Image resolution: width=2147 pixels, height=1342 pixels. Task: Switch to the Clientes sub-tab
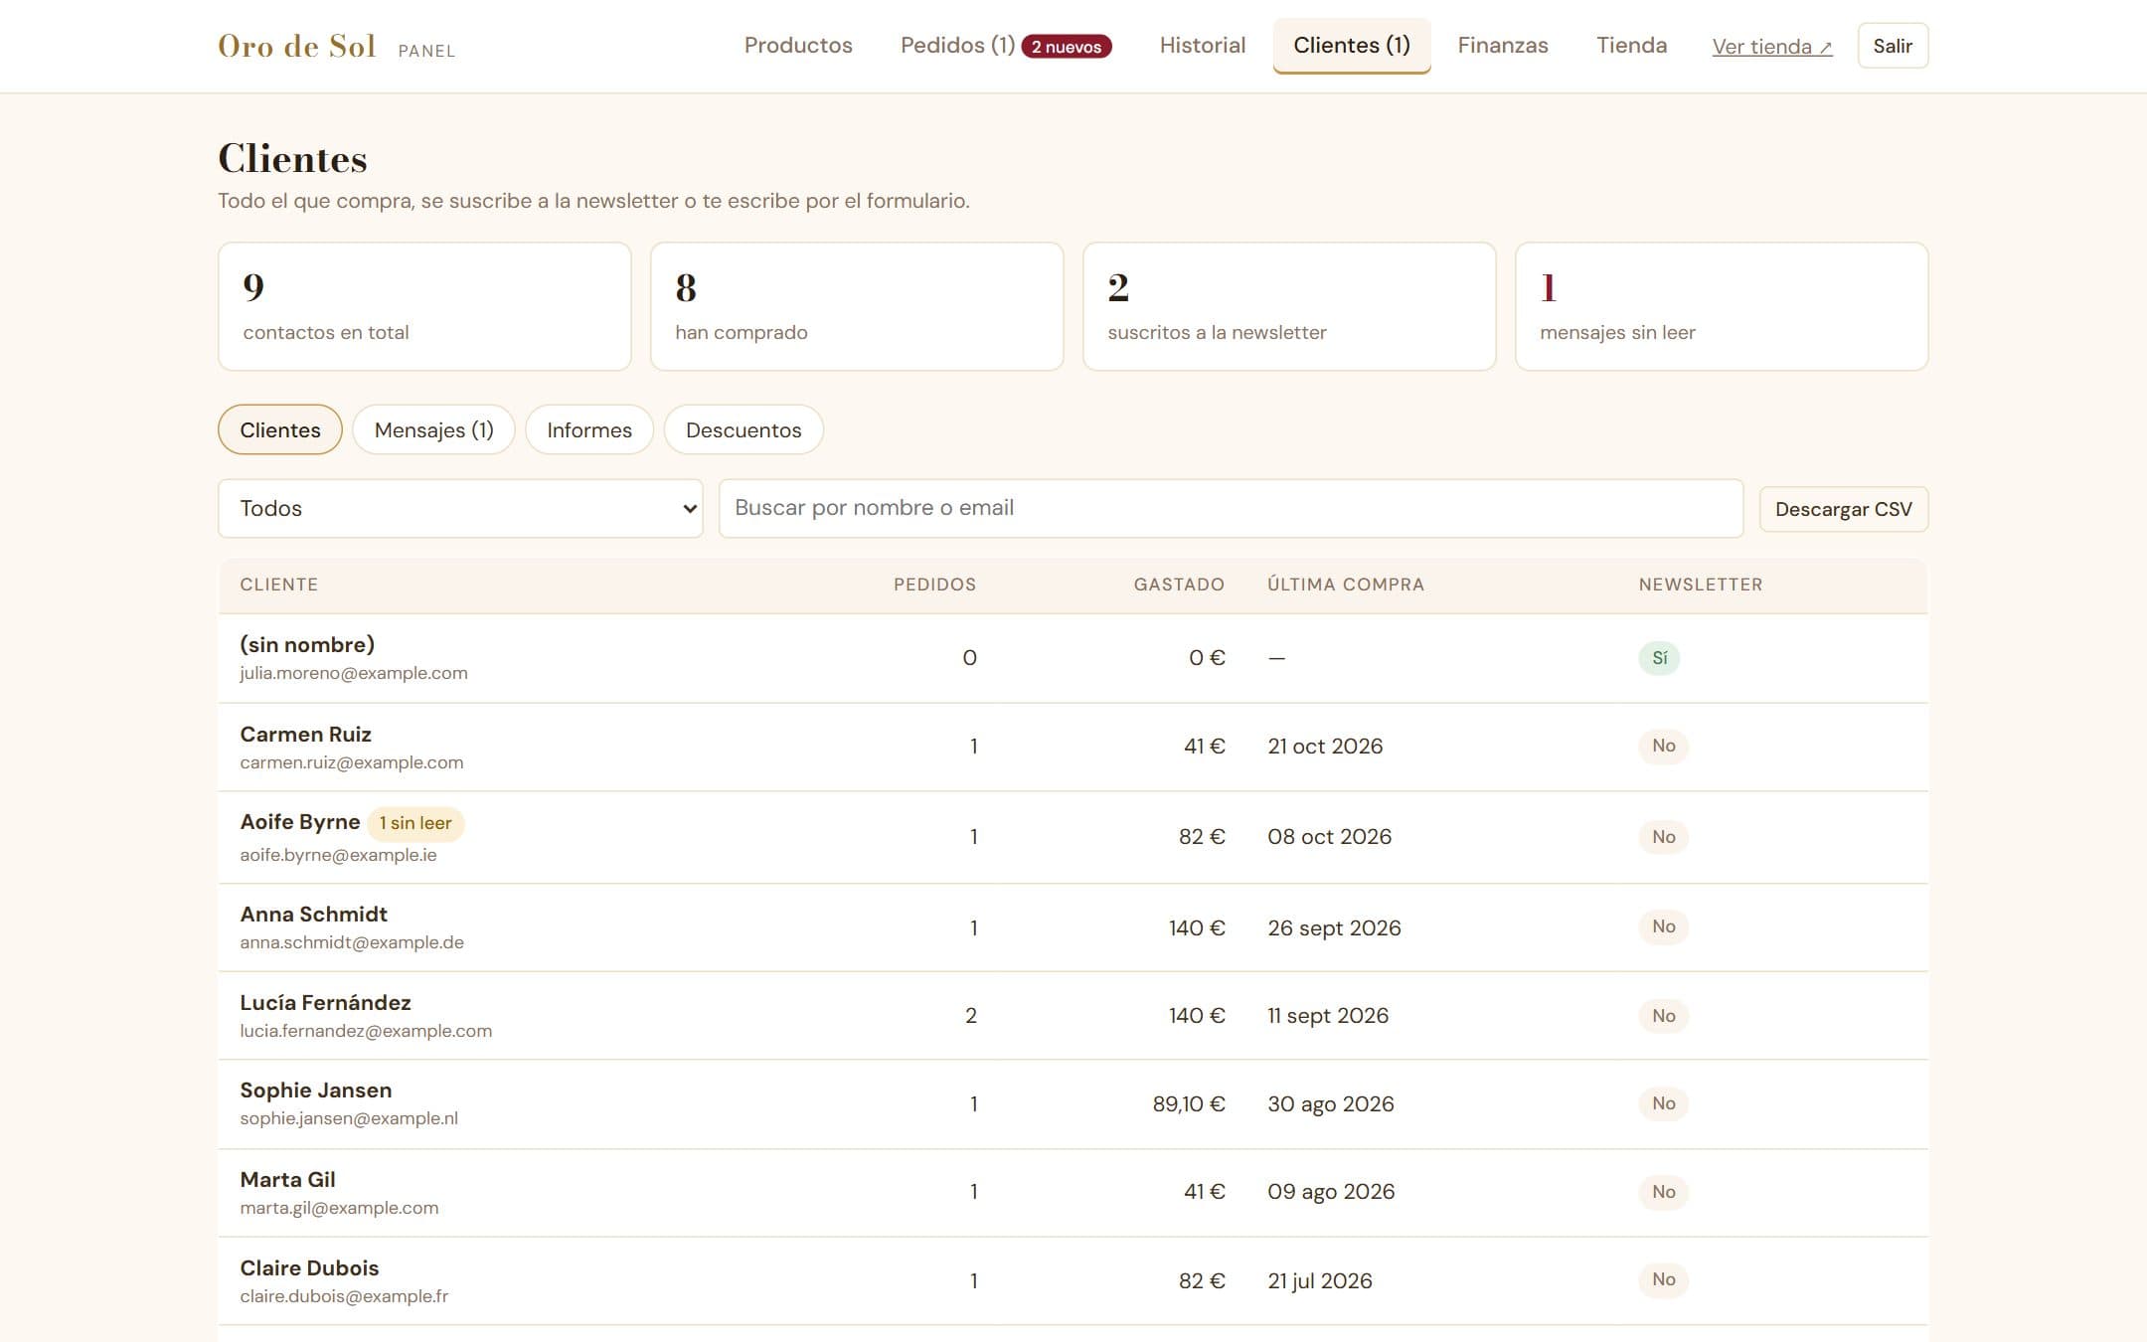coord(280,429)
